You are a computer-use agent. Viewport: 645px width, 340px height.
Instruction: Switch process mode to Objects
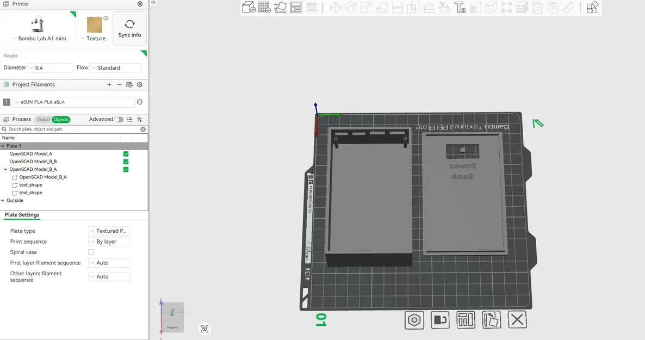click(x=61, y=119)
